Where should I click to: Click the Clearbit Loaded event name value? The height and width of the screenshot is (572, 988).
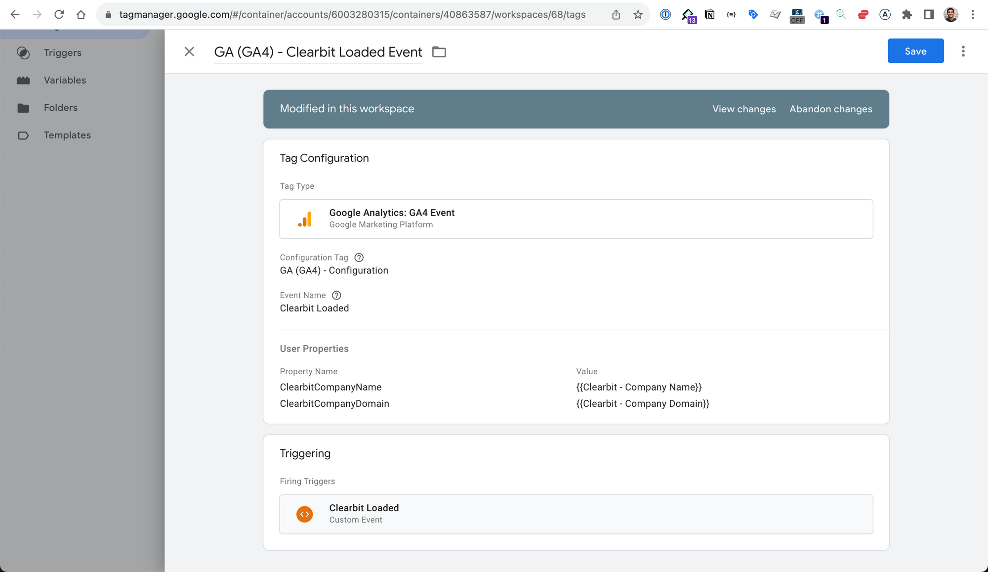tap(314, 308)
